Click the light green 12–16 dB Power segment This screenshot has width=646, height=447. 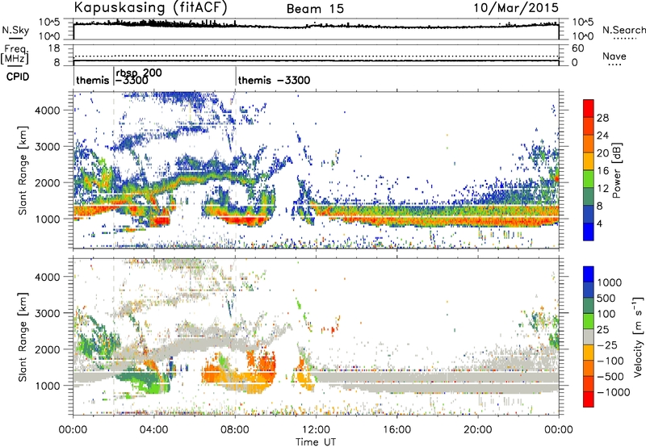(589, 179)
